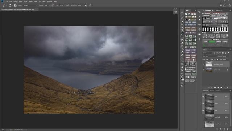This screenshot has height=131, width=232.
Task: Click the Apply output button
Action: point(225,42)
